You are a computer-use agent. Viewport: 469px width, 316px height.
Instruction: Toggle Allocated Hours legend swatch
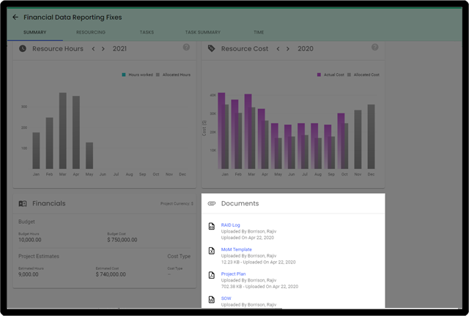click(x=158, y=75)
